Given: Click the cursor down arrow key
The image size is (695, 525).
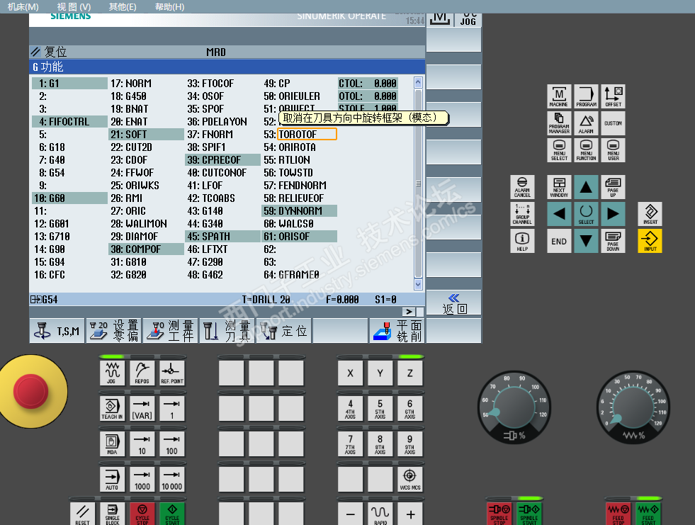Looking at the screenshot, I should 586,241.
